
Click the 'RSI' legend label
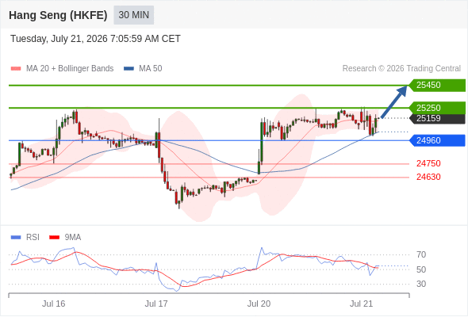33,238
